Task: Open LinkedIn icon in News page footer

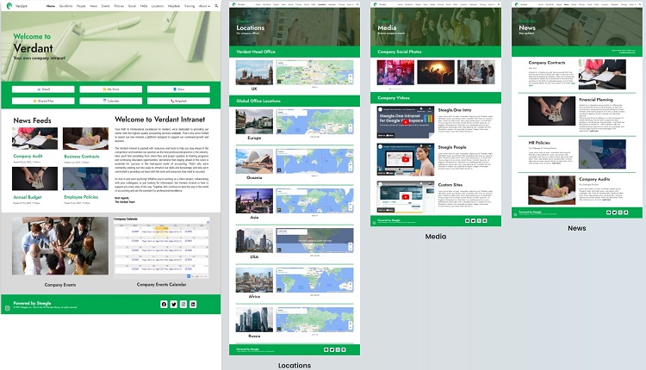Action: 626,213
